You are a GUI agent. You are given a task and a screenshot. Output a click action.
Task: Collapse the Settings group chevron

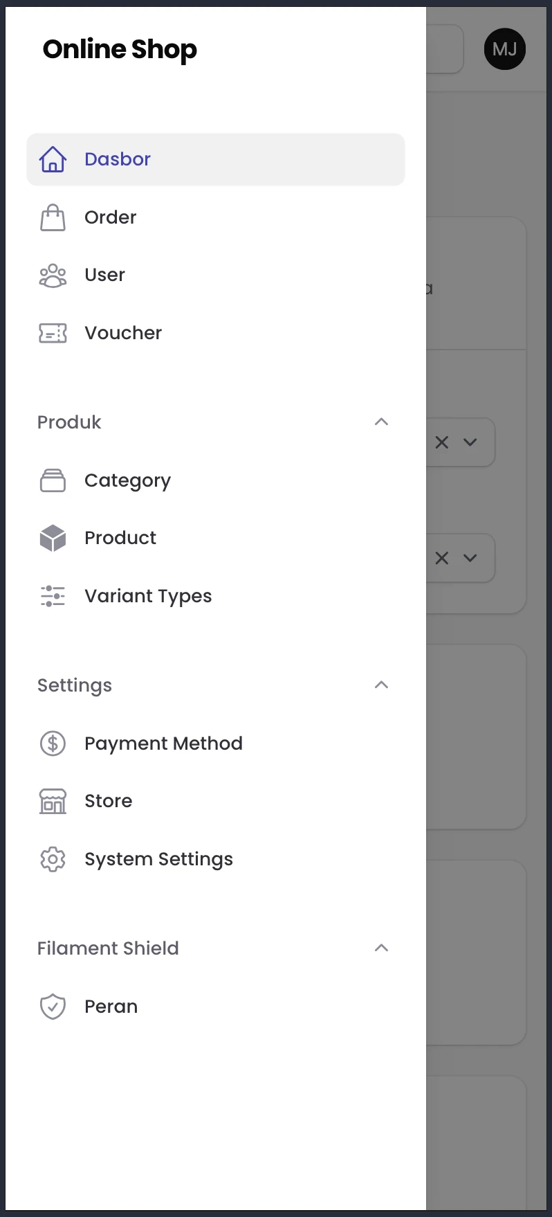[x=381, y=685]
